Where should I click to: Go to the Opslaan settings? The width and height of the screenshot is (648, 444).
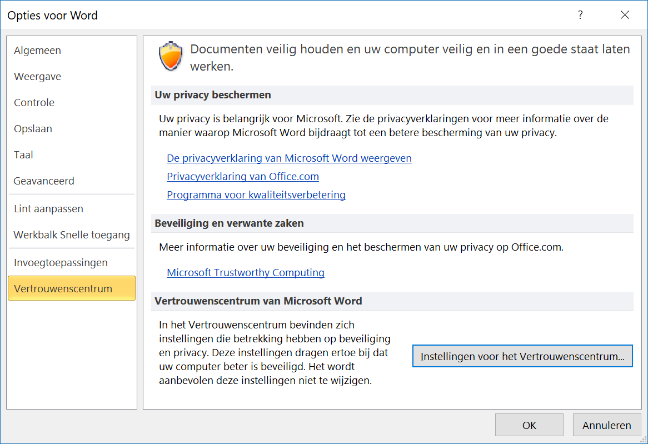click(x=33, y=129)
